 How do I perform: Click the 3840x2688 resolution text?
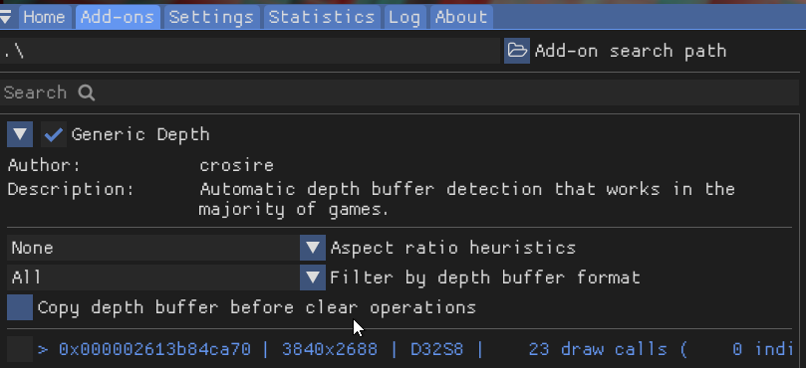(x=330, y=349)
